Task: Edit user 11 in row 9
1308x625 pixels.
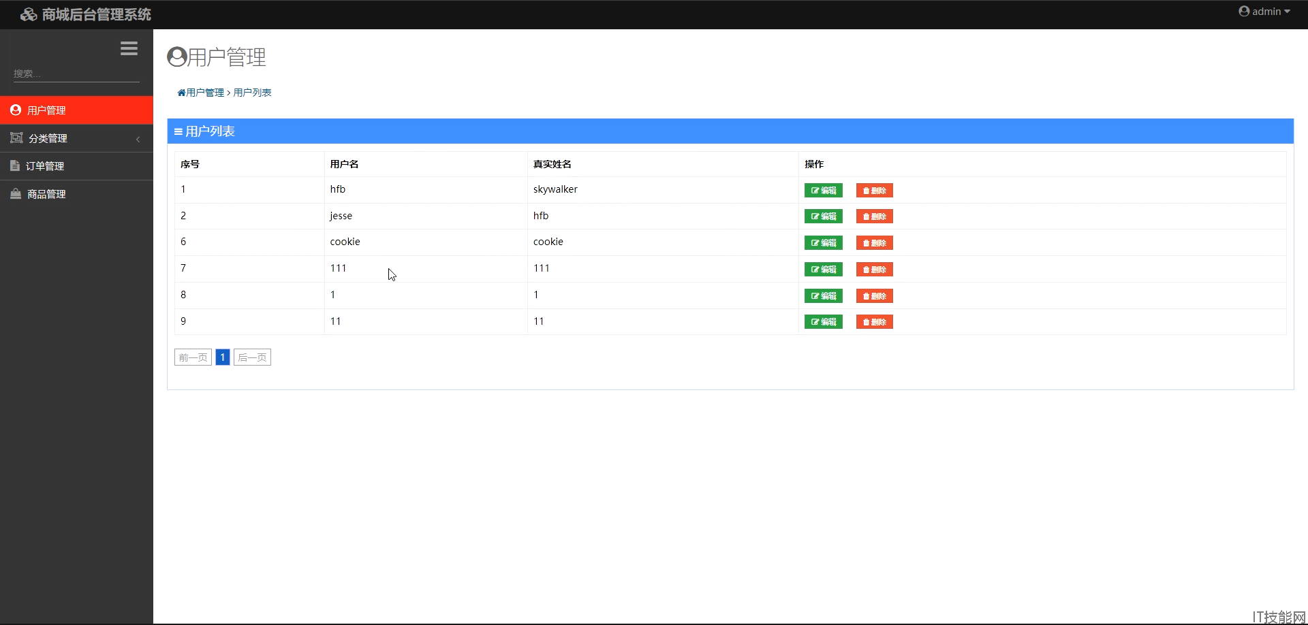Action: [x=823, y=322]
